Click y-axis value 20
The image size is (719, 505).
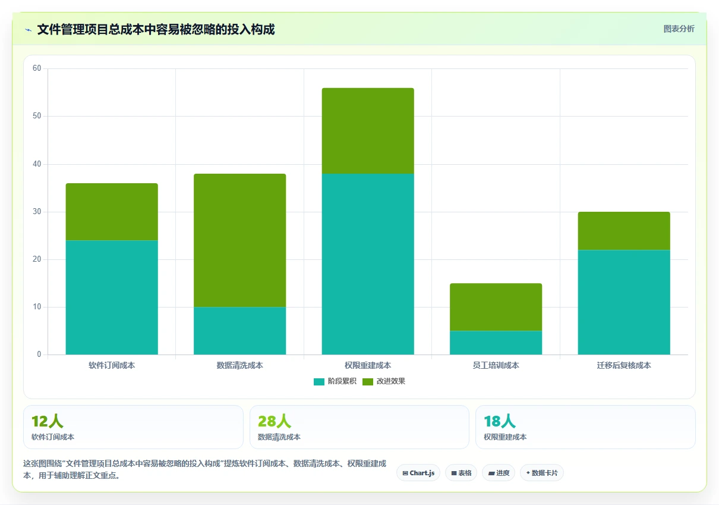37,259
